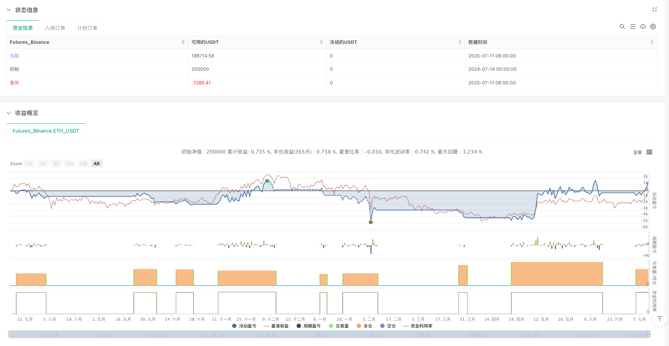This screenshot has height=346, width=669.
Task: Sort by the 可用的USDT column arrows
Action: coord(321,42)
